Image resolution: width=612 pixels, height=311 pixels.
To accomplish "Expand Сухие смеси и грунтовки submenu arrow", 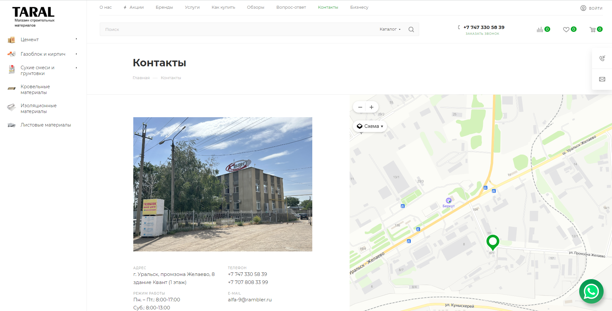I will click(76, 68).
